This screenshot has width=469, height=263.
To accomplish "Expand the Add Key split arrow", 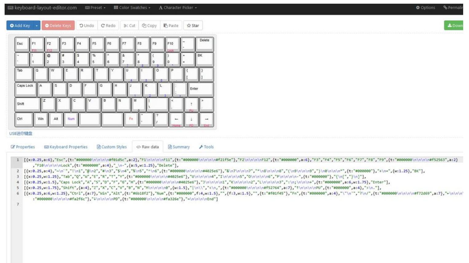I will 37,25.
